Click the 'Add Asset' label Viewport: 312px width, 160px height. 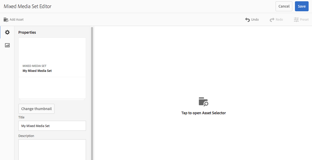point(17,19)
